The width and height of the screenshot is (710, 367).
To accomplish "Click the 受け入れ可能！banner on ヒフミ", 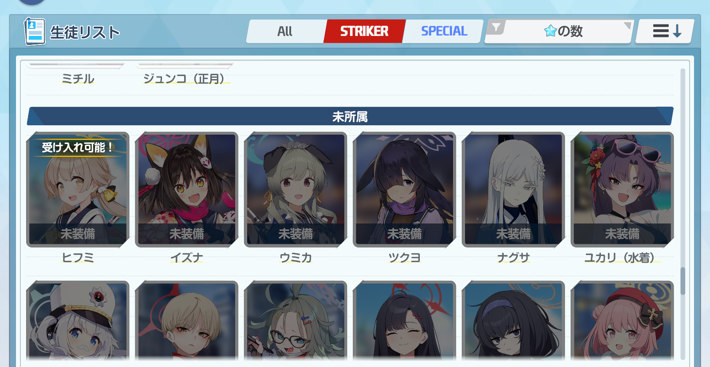I will [x=78, y=148].
